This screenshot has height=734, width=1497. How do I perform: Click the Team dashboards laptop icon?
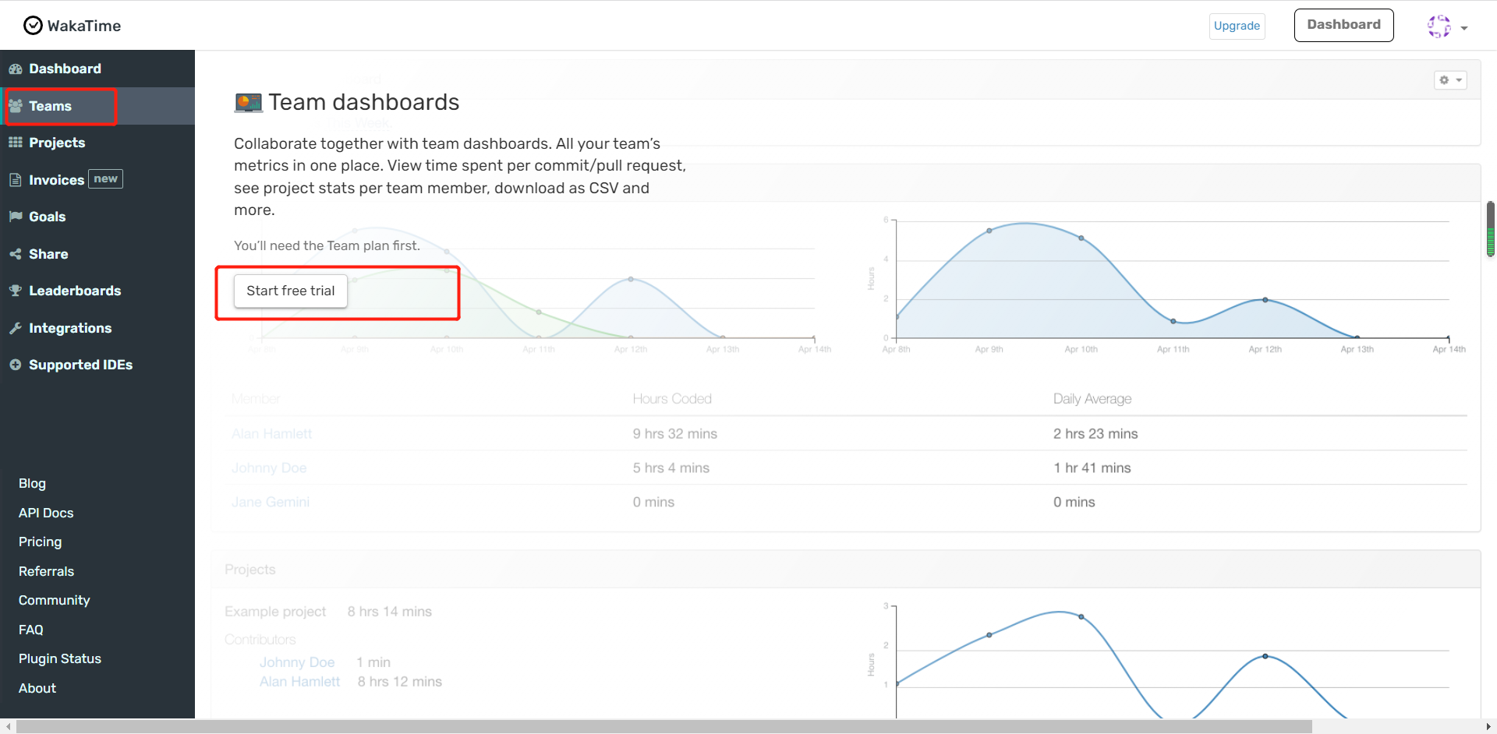click(x=249, y=103)
